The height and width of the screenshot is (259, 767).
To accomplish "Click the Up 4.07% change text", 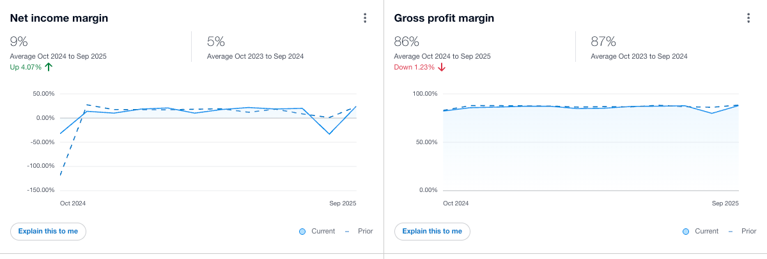I will point(26,67).
